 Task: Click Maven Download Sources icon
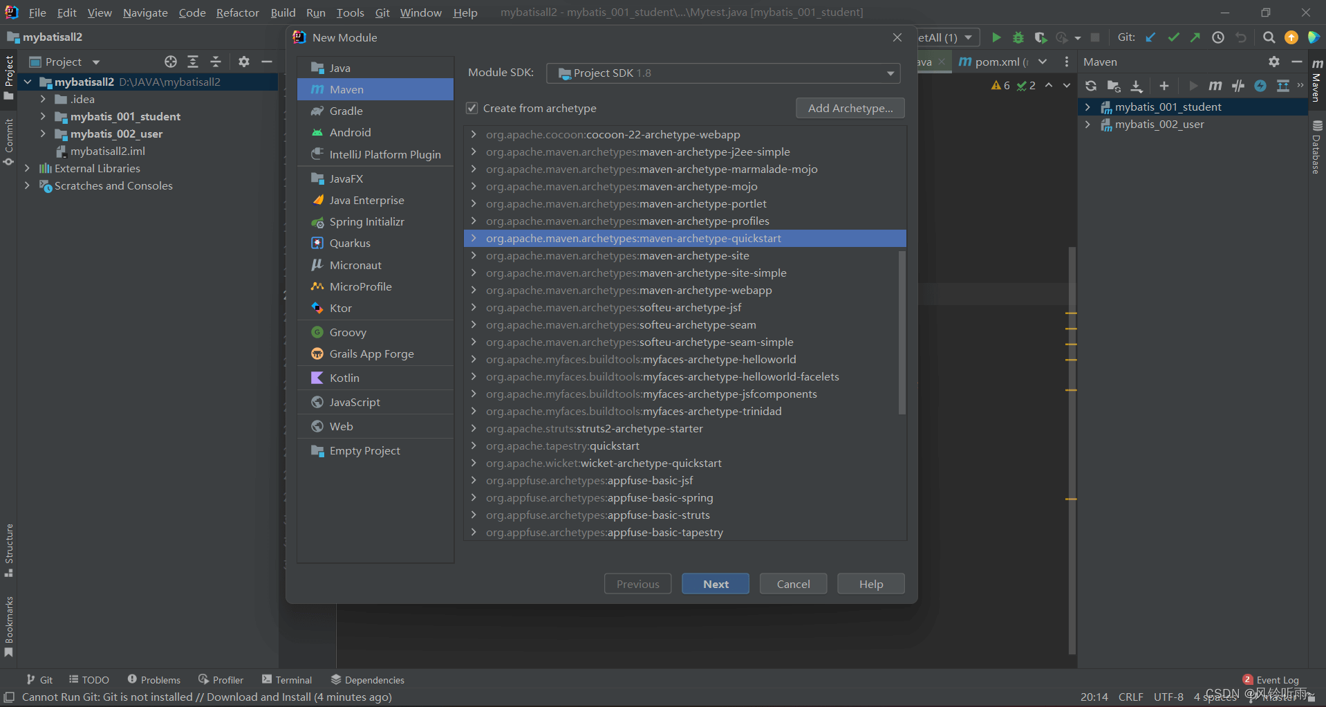pyautogui.click(x=1137, y=86)
